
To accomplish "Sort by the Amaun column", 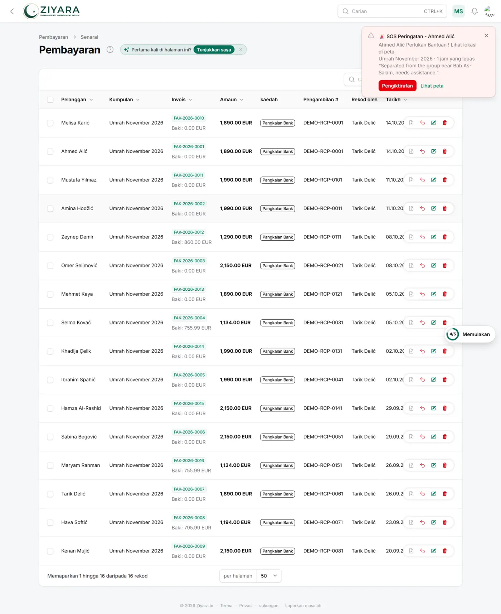I will point(232,100).
